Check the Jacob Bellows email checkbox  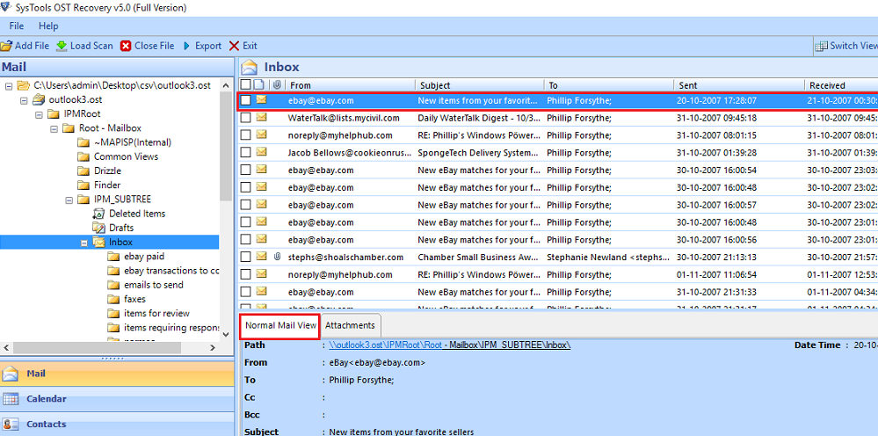point(245,152)
